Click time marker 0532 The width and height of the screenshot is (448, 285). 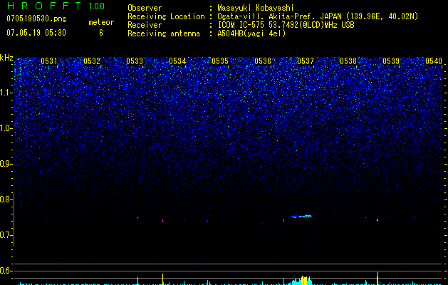[92, 61]
